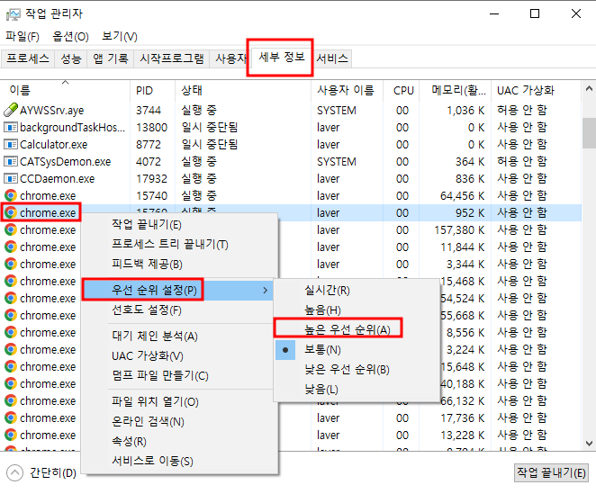Click the 64,456 K memory value

pos(462,195)
